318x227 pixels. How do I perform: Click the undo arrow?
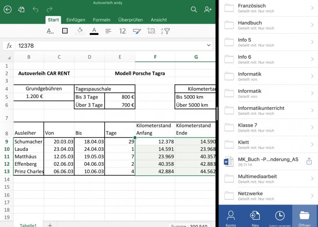click(35, 10)
